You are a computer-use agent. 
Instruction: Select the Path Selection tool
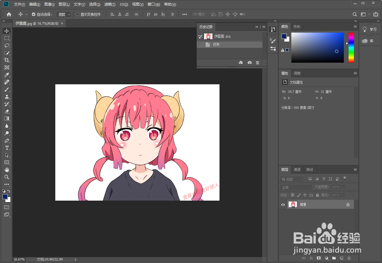click(x=7, y=155)
